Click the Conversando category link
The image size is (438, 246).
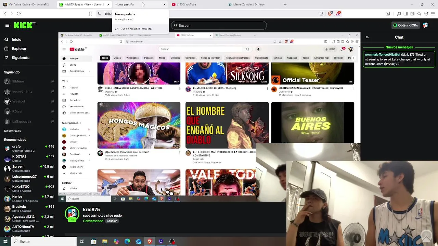pos(93,221)
